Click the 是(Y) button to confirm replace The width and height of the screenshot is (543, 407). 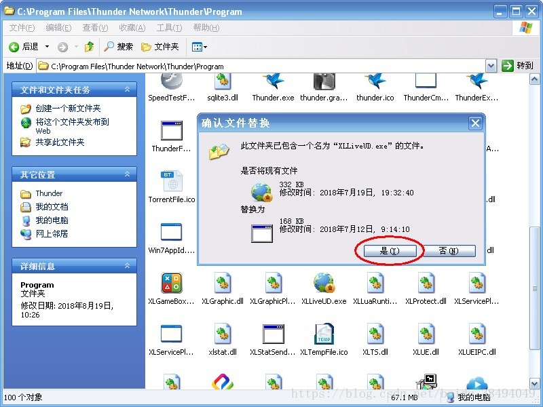[x=390, y=251]
